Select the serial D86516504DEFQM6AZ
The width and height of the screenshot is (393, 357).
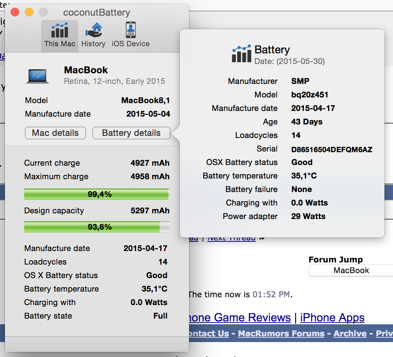tap(332, 150)
